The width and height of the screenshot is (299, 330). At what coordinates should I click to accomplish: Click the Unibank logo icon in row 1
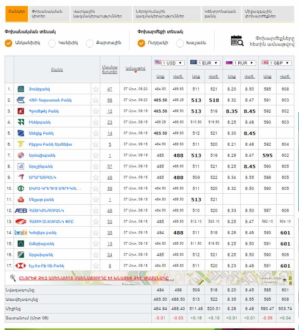21,89
